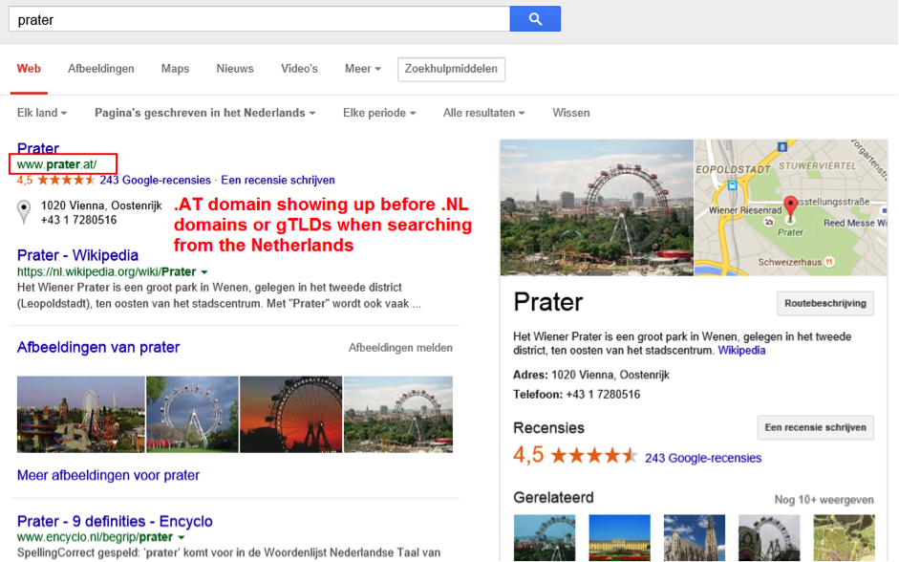Select the location pin icon beside the Vienna address
Image resolution: width=899 pixels, height=562 pixels.
click(22, 206)
